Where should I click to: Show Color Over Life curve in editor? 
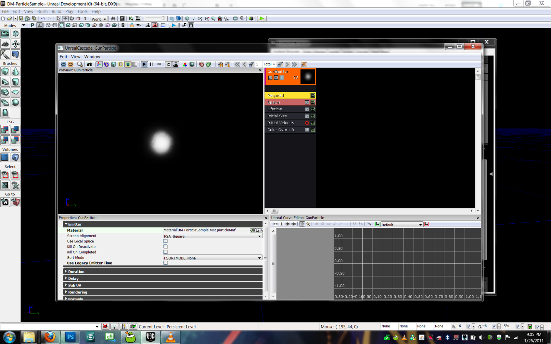(x=313, y=130)
